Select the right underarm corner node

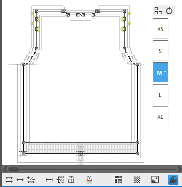tap(137, 64)
